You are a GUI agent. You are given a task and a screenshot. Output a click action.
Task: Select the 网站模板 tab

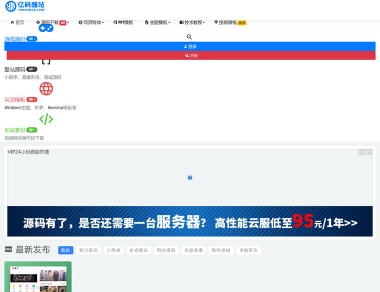(166, 251)
